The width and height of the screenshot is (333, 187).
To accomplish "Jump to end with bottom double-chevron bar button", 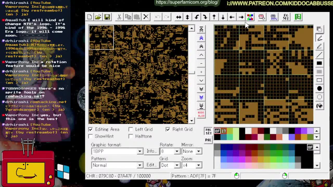I will 201,106.
